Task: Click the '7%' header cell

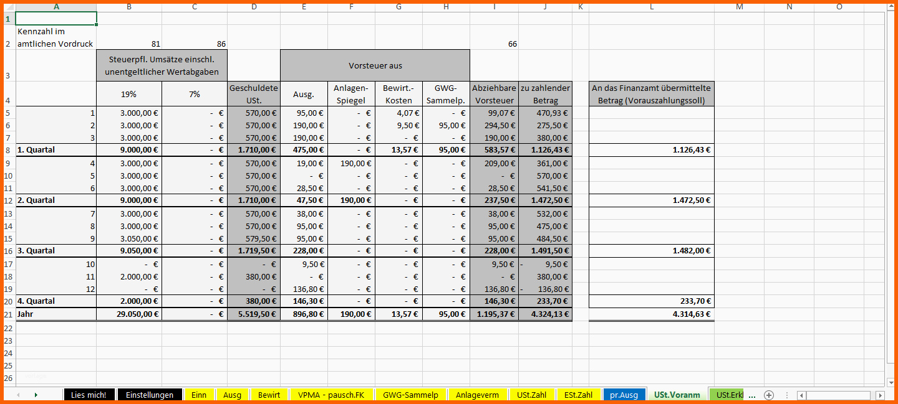Action: click(195, 94)
